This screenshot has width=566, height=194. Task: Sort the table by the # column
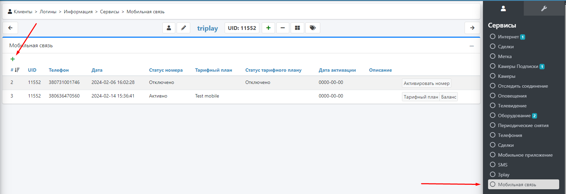[x=15, y=70]
